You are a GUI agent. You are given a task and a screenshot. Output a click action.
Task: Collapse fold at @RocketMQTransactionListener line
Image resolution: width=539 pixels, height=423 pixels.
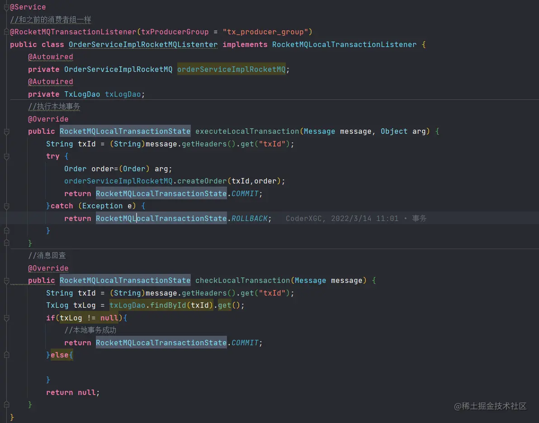tap(6, 32)
